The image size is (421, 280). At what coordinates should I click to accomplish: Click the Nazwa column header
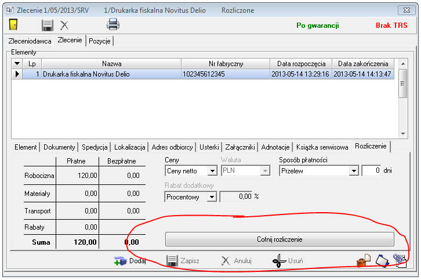[x=111, y=64]
